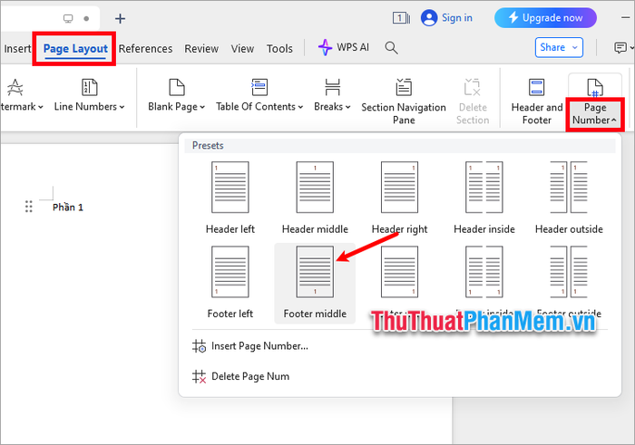The height and width of the screenshot is (445, 635).
Task: Open the Breaks dropdown arrow
Action: [347, 107]
